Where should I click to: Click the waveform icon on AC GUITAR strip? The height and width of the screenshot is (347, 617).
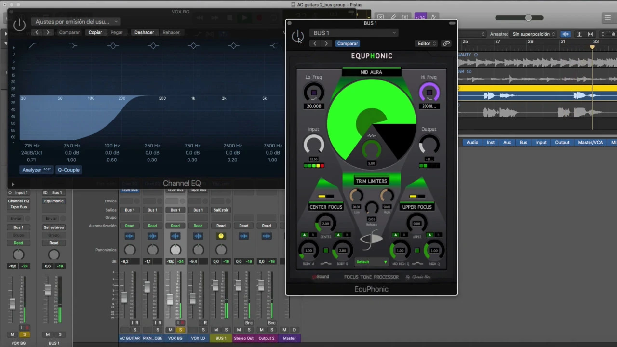click(130, 236)
